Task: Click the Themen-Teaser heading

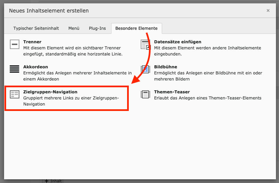Action: 172,92
